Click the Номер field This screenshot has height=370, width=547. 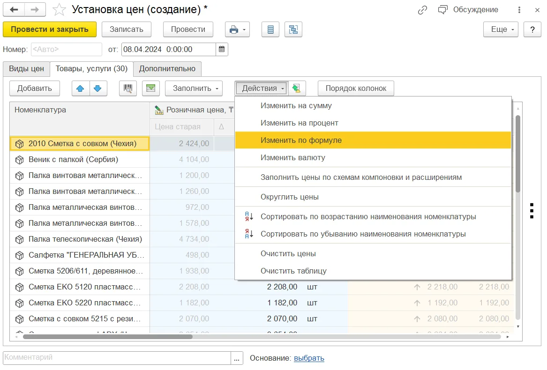(66, 49)
